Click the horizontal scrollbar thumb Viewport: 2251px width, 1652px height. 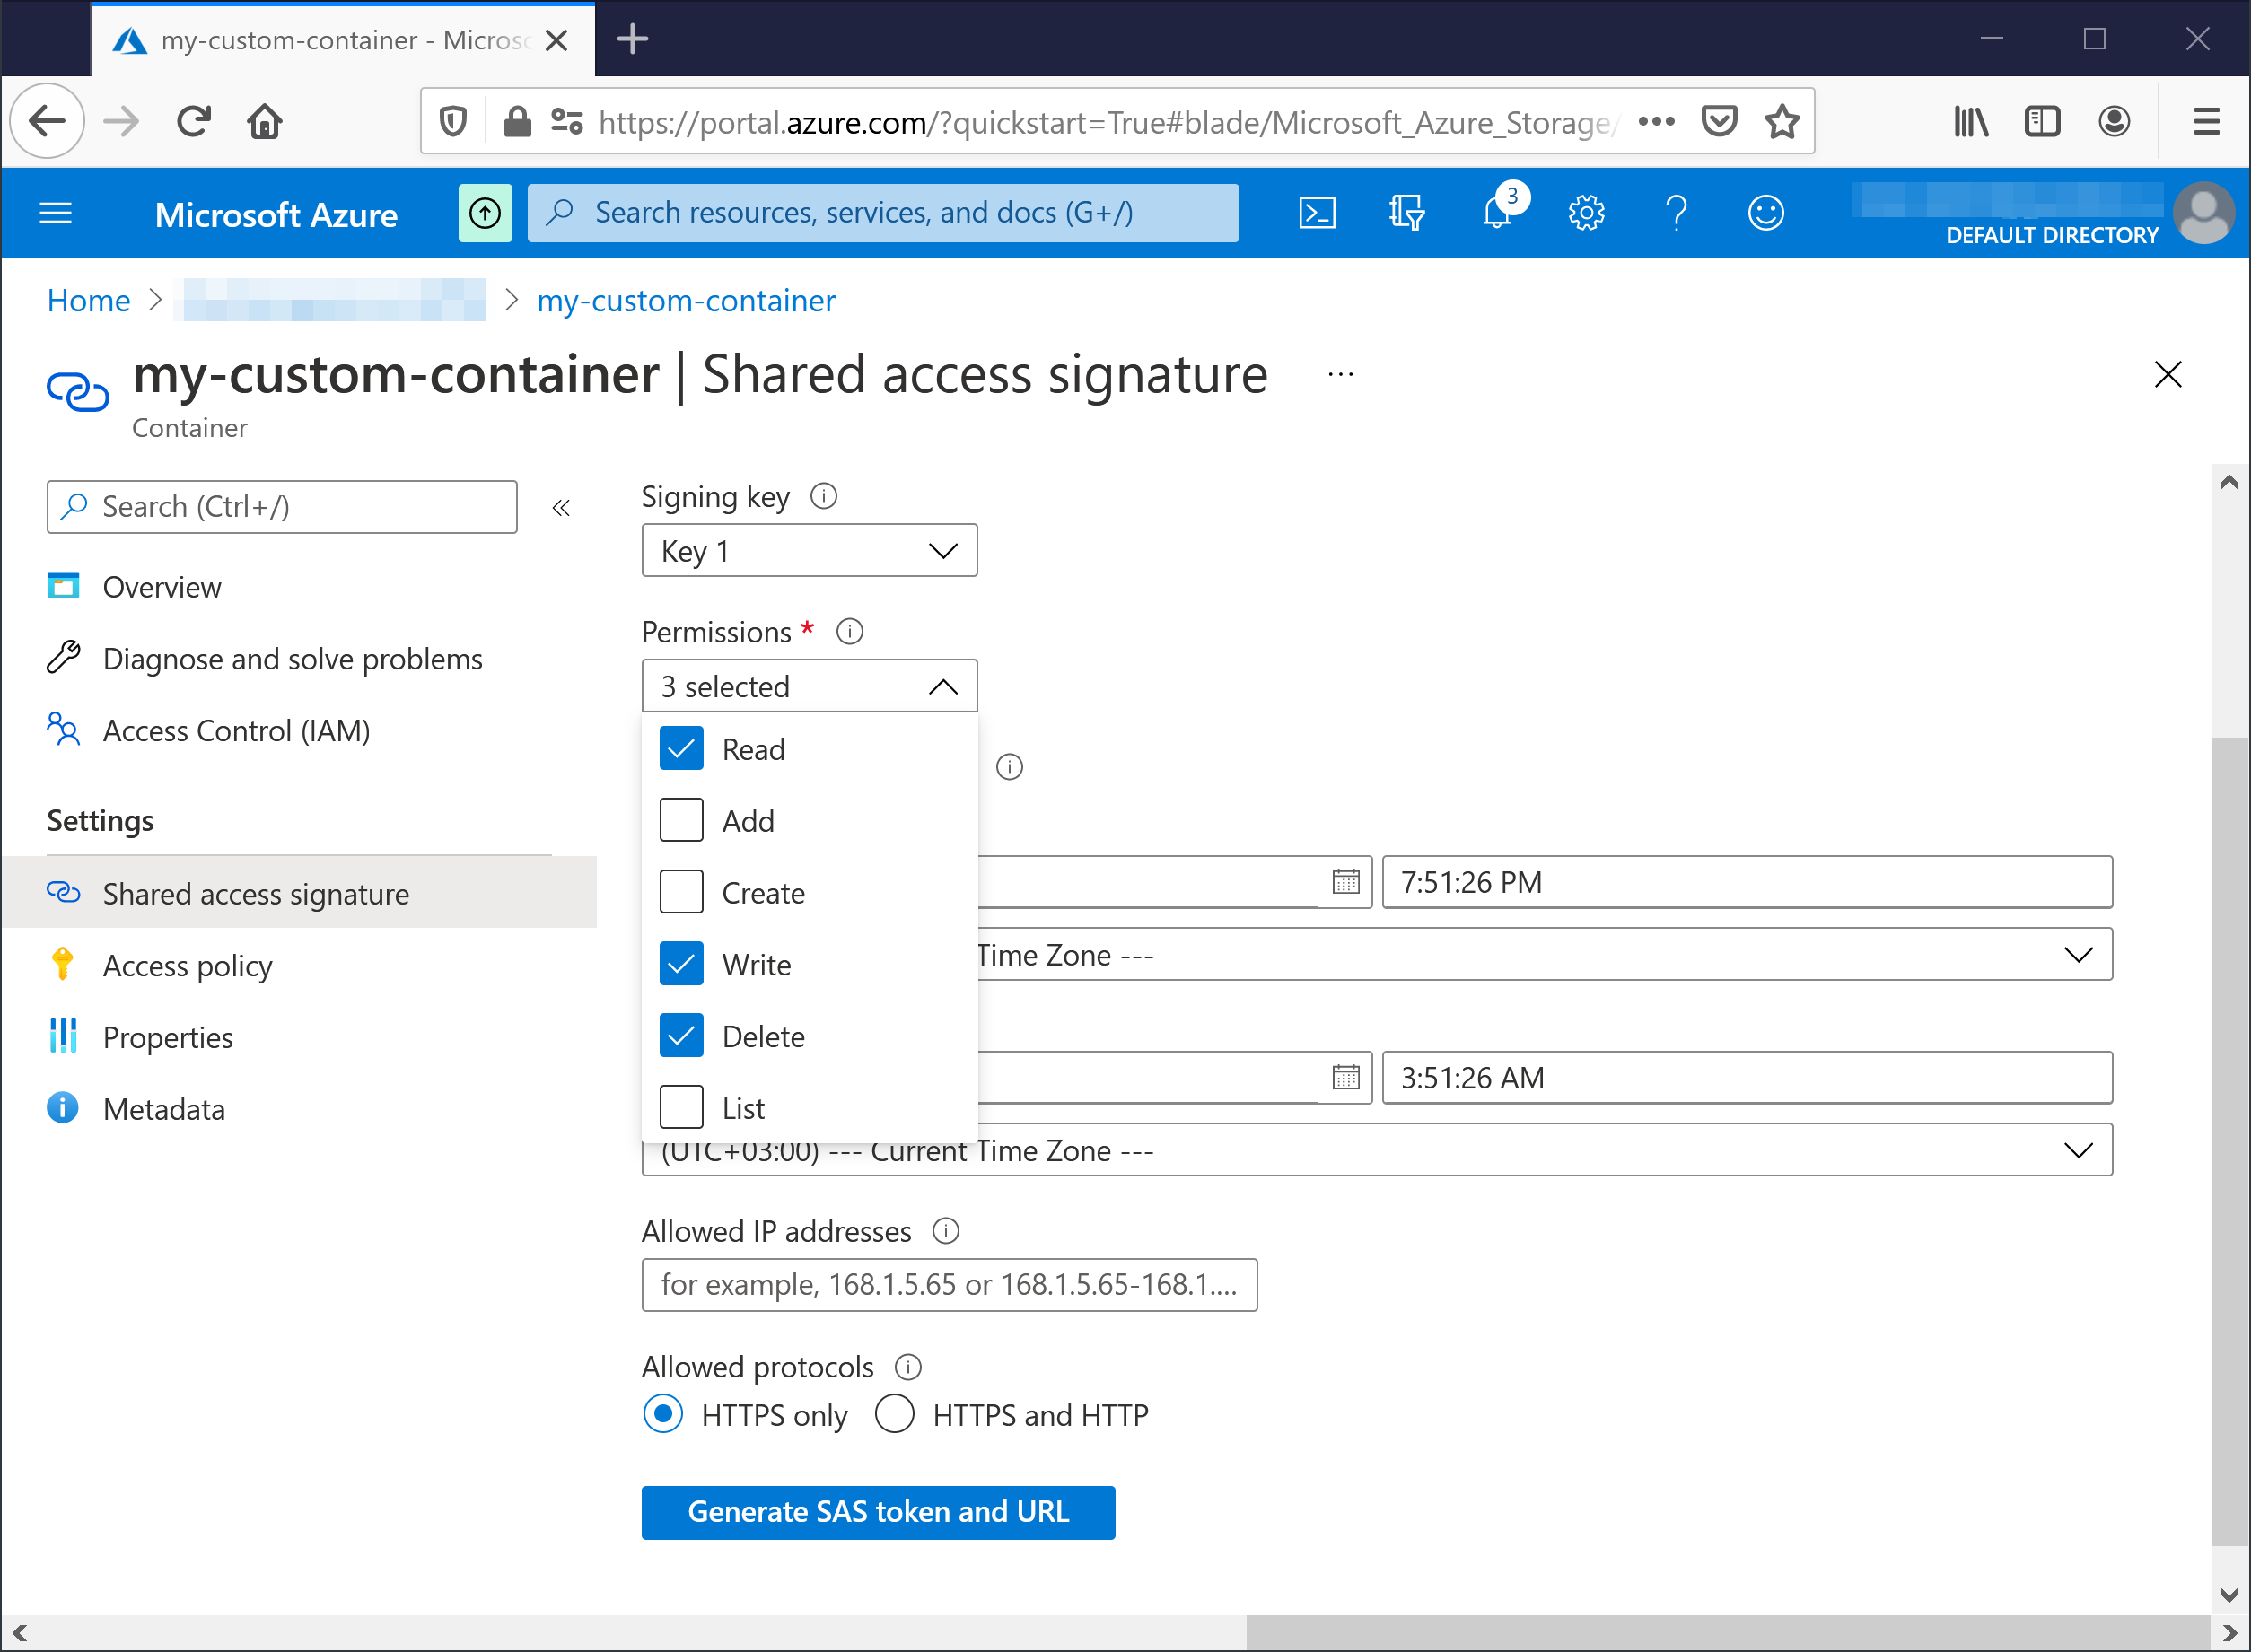click(x=1727, y=1632)
